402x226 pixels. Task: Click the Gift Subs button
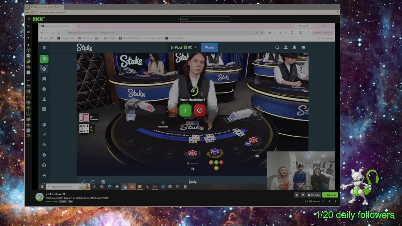point(313,195)
